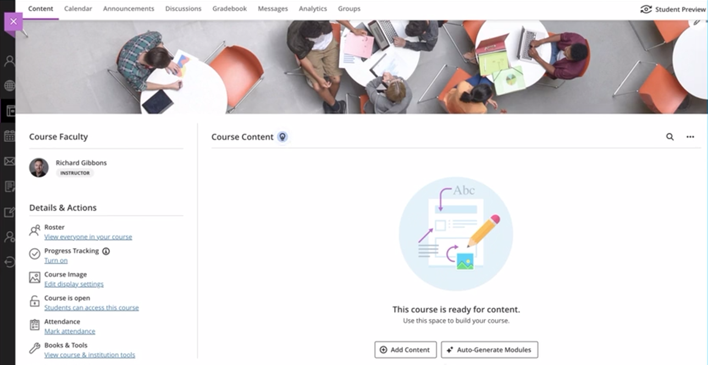Open the Course Content more options menu
Screen dimensions: 708x365
click(x=690, y=137)
